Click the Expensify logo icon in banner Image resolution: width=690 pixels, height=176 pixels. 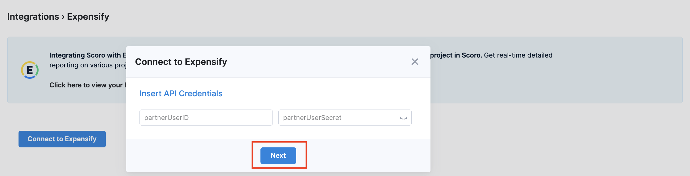click(x=30, y=70)
